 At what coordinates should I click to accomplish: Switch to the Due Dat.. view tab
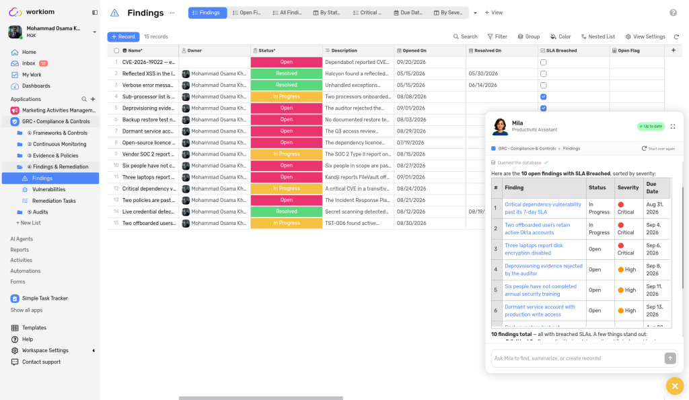[x=408, y=13]
